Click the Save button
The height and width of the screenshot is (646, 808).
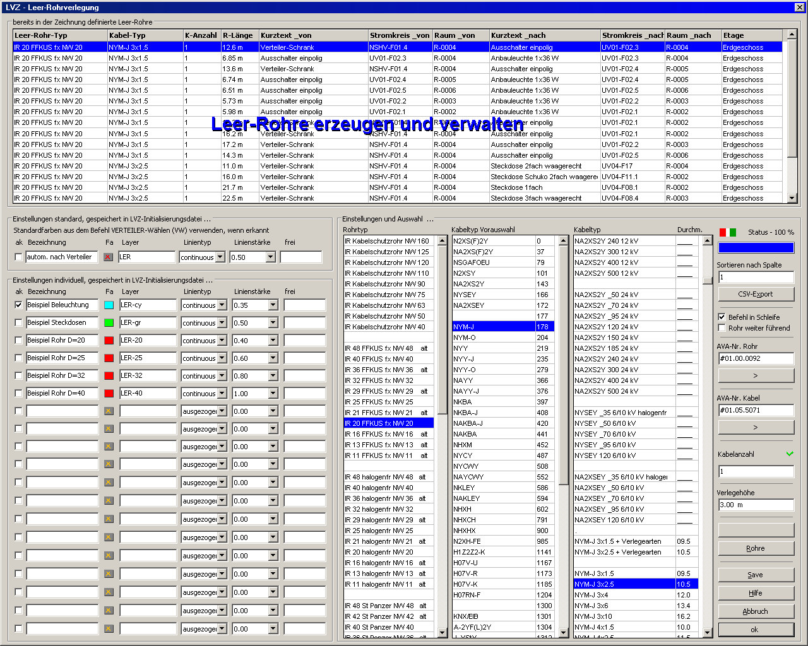pyautogui.click(x=756, y=575)
